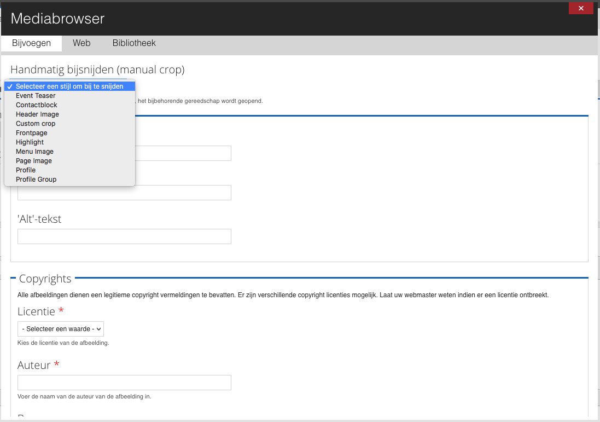600x422 pixels.
Task: Select Frontpage crop style
Action: [32, 133]
